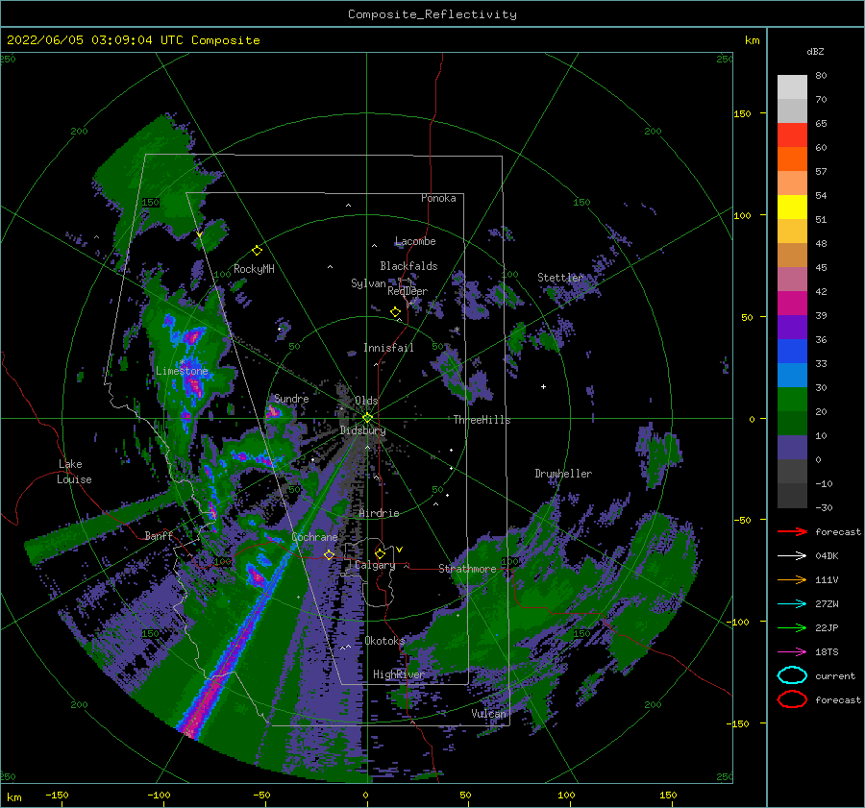Click the magenta 18TS arrow icon

[792, 652]
